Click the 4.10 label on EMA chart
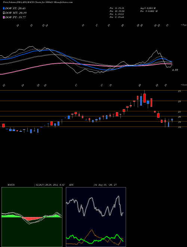 pos(175,70)
